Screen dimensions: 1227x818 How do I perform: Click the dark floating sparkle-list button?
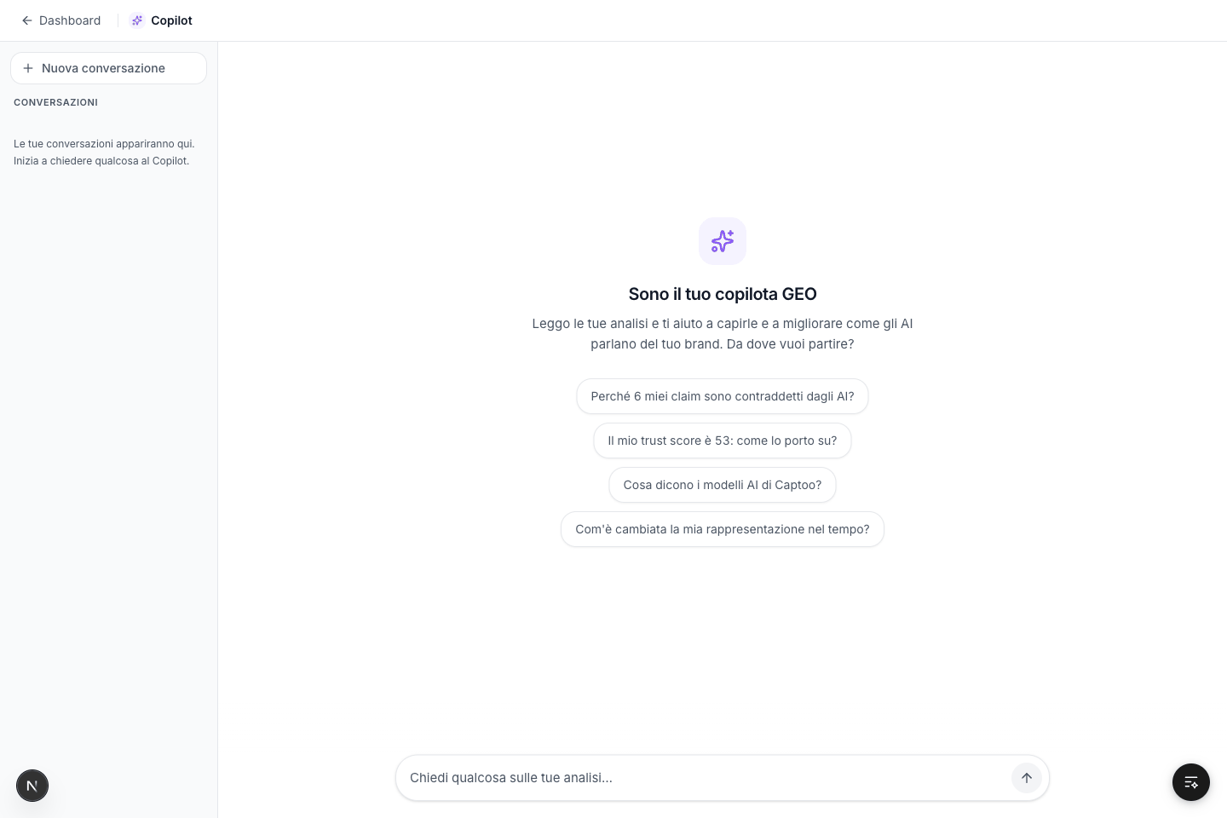pyautogui.click(x=1191, y=782)
